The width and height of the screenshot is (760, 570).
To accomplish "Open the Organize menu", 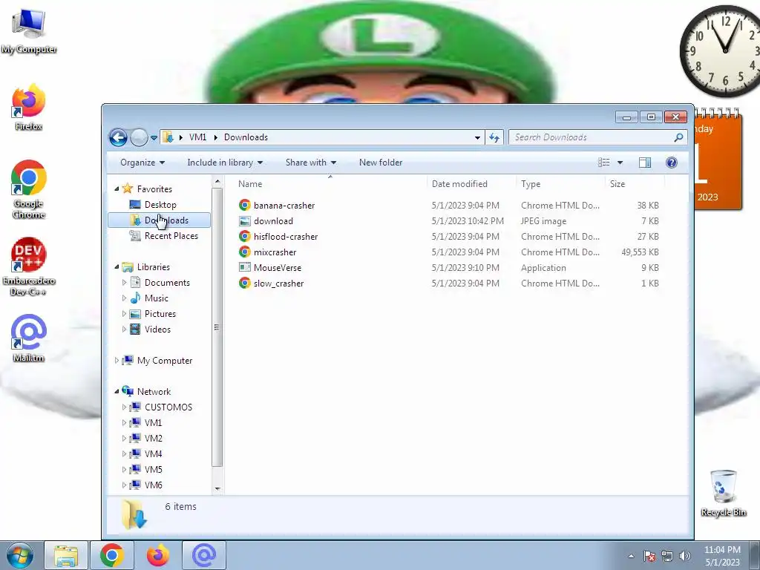I will pos(142,163).
